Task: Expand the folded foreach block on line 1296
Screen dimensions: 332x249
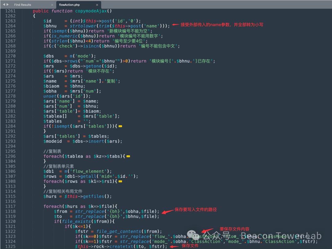Action: tap(128, 156)
